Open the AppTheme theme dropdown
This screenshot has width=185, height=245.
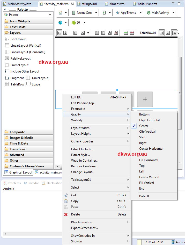[x=140, y=13]
